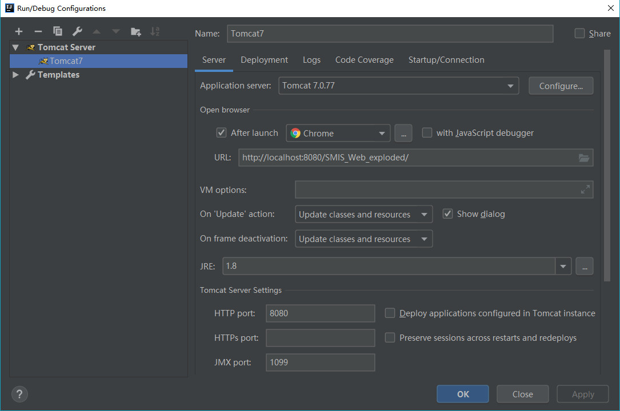Open the Chrome browser selection dropdown

pos(338,133)
